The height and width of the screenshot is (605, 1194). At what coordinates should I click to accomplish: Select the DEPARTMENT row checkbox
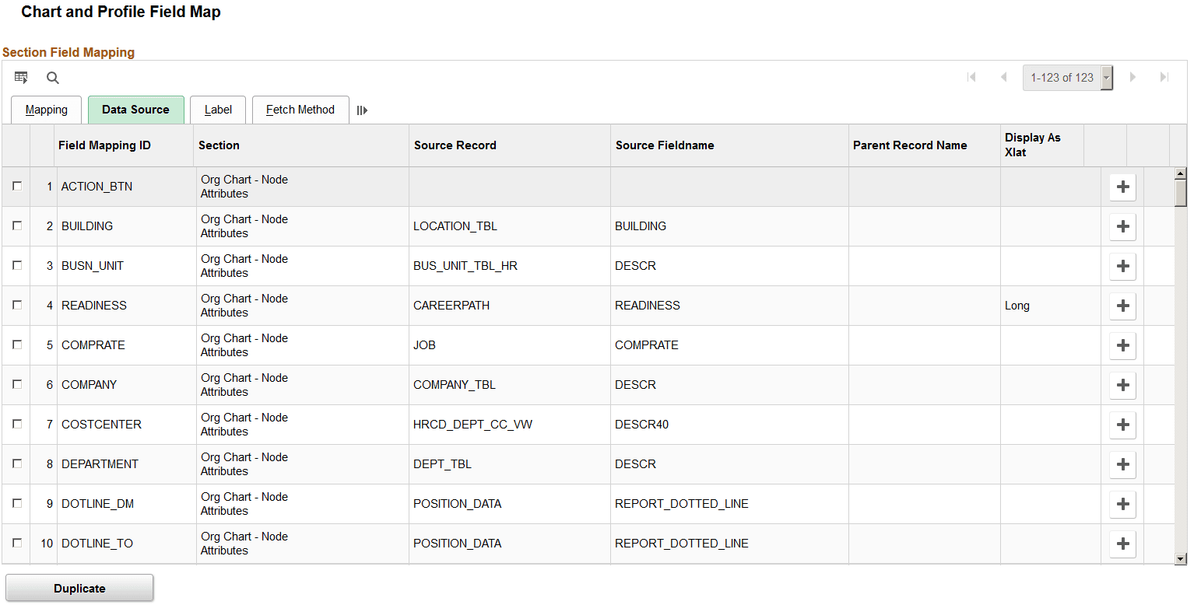coord(16,464)
